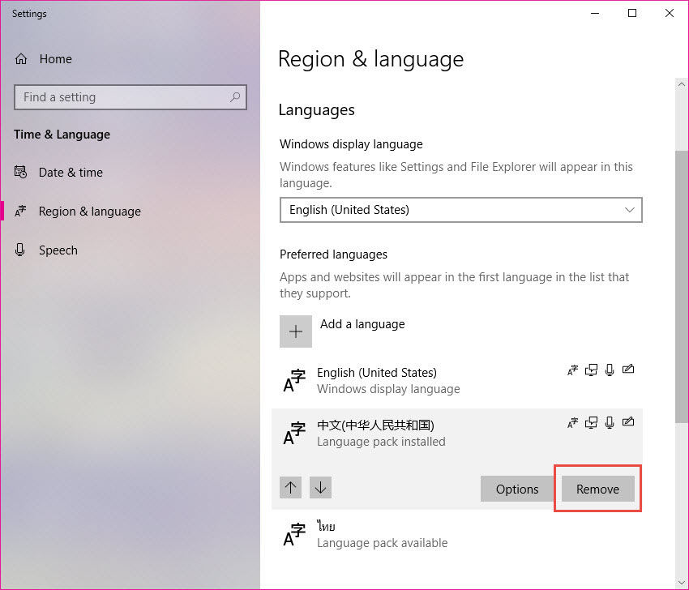Remove the Chinese language
Screen dimensions: 689x590
(x=597, y=489)
